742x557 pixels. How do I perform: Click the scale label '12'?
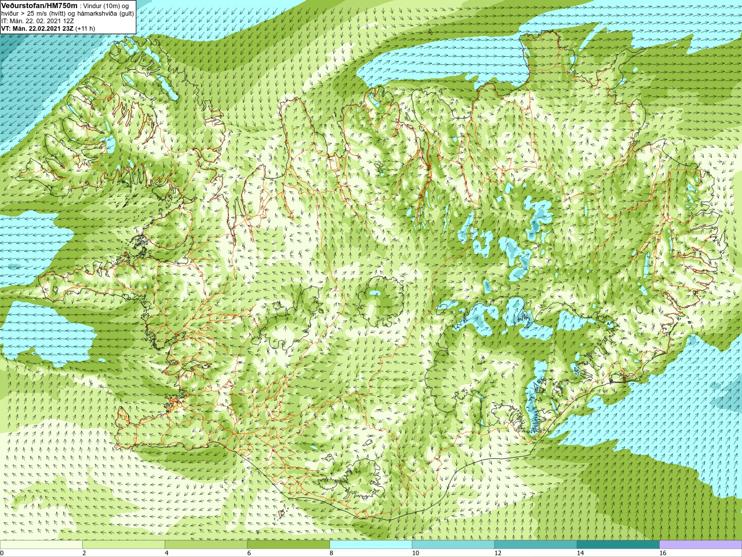coord(497,553)
